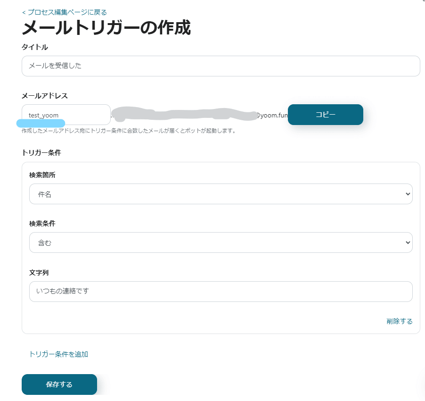425x401 pixels.
Task: Focus the タイトル field containing メールを受信した
Action: click(x=221, y=66)
